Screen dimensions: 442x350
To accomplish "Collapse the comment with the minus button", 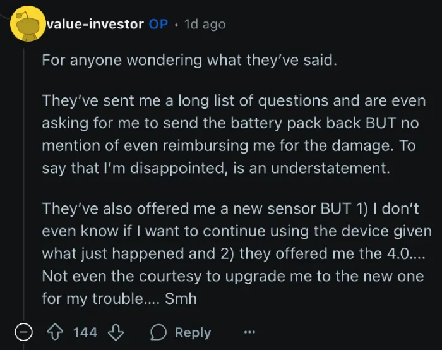I will click(x=23, y=332).
